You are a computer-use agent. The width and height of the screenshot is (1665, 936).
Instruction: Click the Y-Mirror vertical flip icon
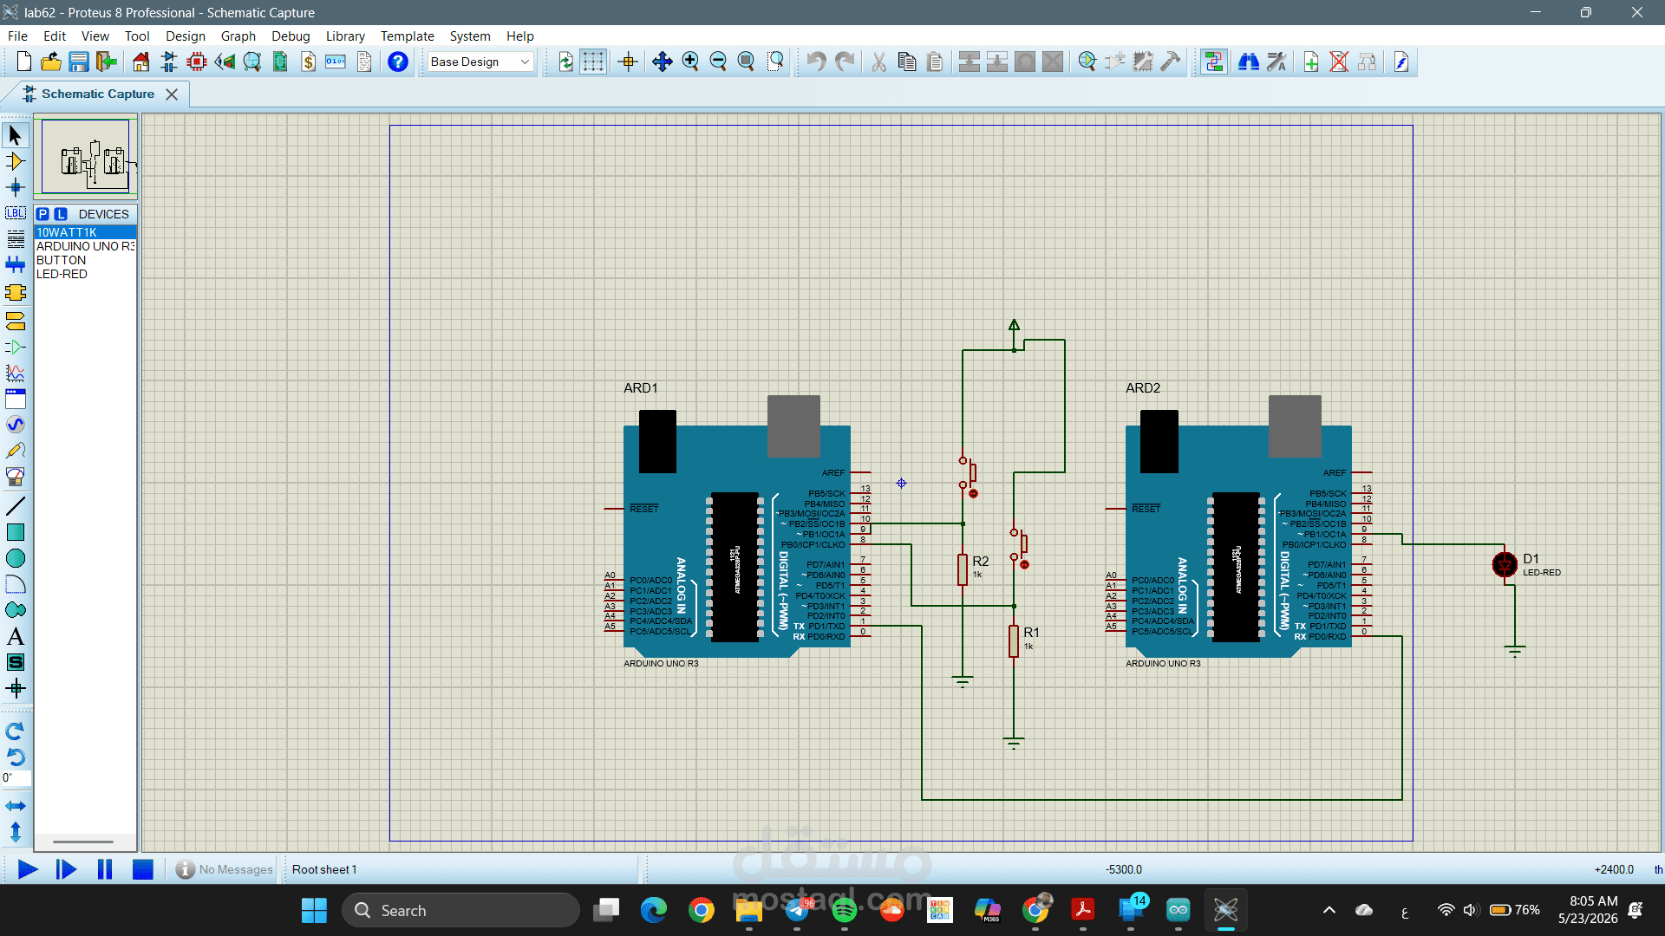15,832
